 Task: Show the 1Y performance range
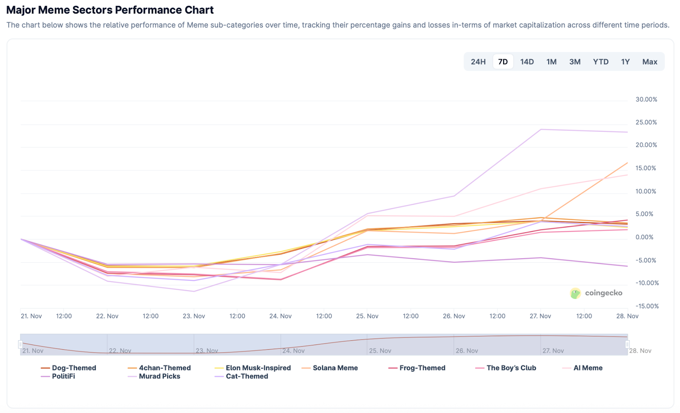(x=625, y=62)
